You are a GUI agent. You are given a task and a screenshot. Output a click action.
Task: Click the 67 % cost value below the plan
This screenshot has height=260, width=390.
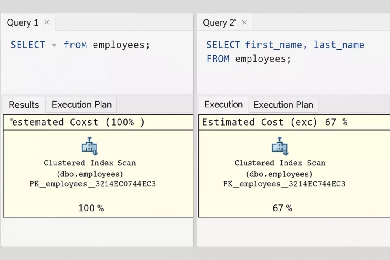coord(282,208)
